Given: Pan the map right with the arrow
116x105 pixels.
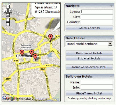Looking at the screenshot, I should coord(10,11).
